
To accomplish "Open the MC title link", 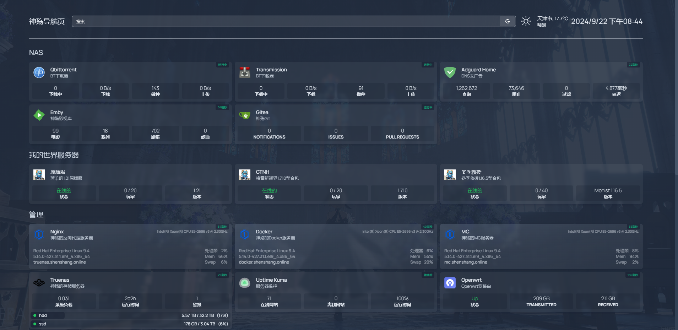I will [x=465, y=232].
